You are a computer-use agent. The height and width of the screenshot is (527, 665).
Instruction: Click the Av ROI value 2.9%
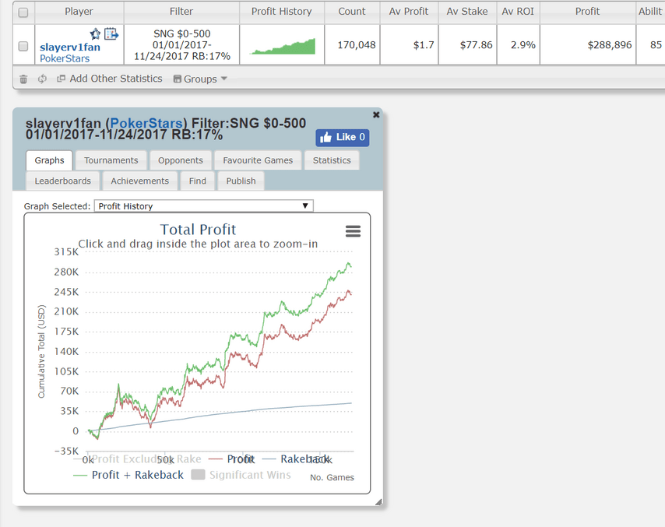(x=523, y=45)
